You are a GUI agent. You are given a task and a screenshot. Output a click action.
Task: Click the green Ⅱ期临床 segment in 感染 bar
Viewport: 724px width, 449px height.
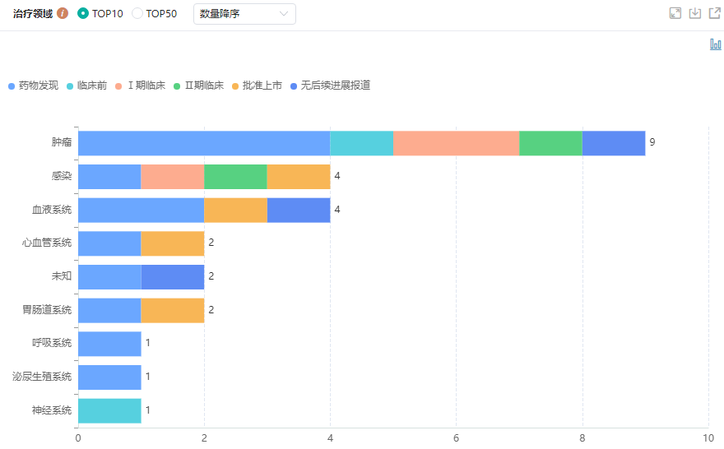tap(235, 176)
